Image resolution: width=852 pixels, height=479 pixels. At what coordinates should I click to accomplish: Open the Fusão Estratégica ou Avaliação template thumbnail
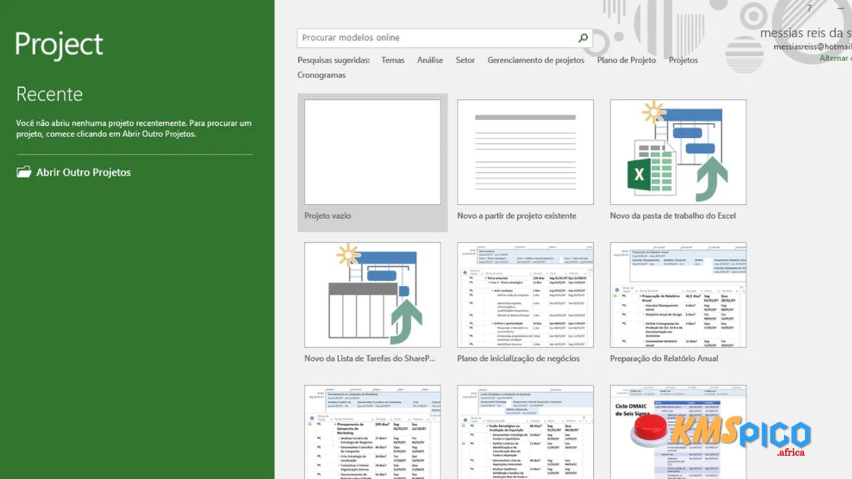[x=525, y=432]
